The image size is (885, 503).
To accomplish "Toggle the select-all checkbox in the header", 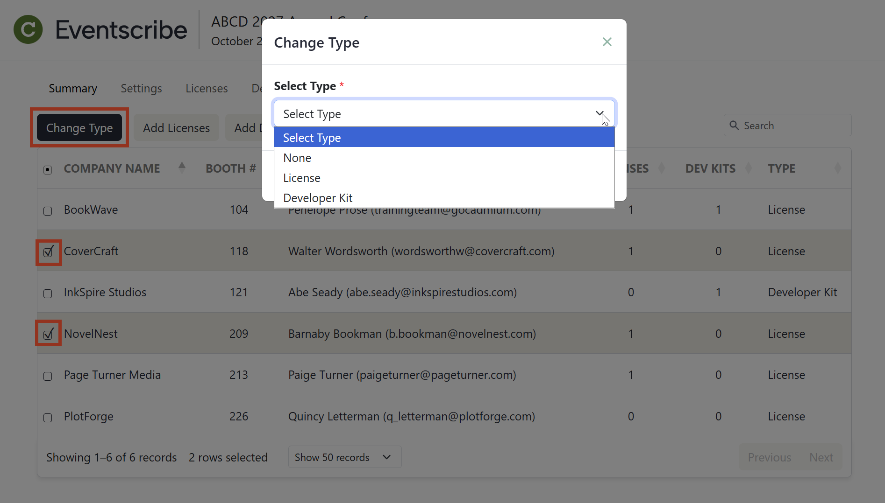I will [47, 169].
